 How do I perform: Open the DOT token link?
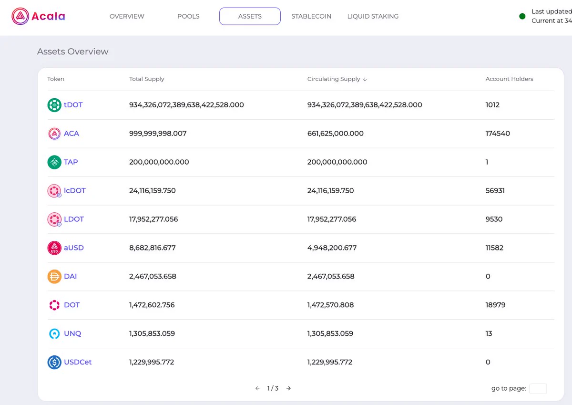pos(72,305)
